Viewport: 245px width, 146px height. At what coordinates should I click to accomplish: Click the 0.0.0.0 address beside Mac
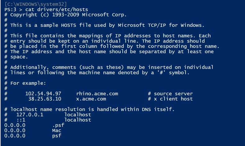15,130
